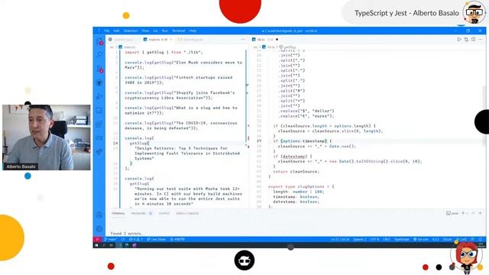
Task: Change indentation via Spaces status item
Action: click(x=360, y=239)
